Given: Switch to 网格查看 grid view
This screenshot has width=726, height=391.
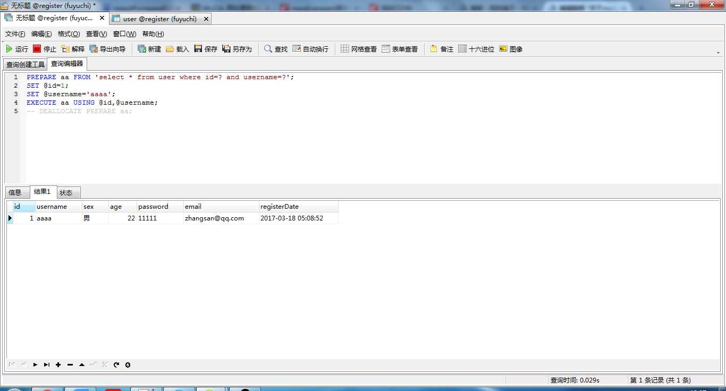Looking at the screenshot, I should click(x=359, y=49).
